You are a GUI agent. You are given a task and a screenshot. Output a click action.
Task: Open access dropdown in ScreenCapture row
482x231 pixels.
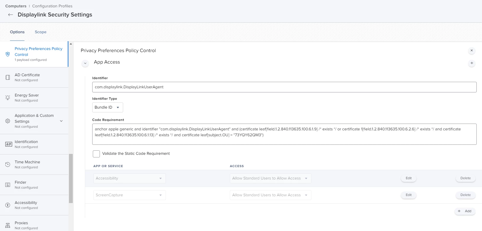click(270, 195)
